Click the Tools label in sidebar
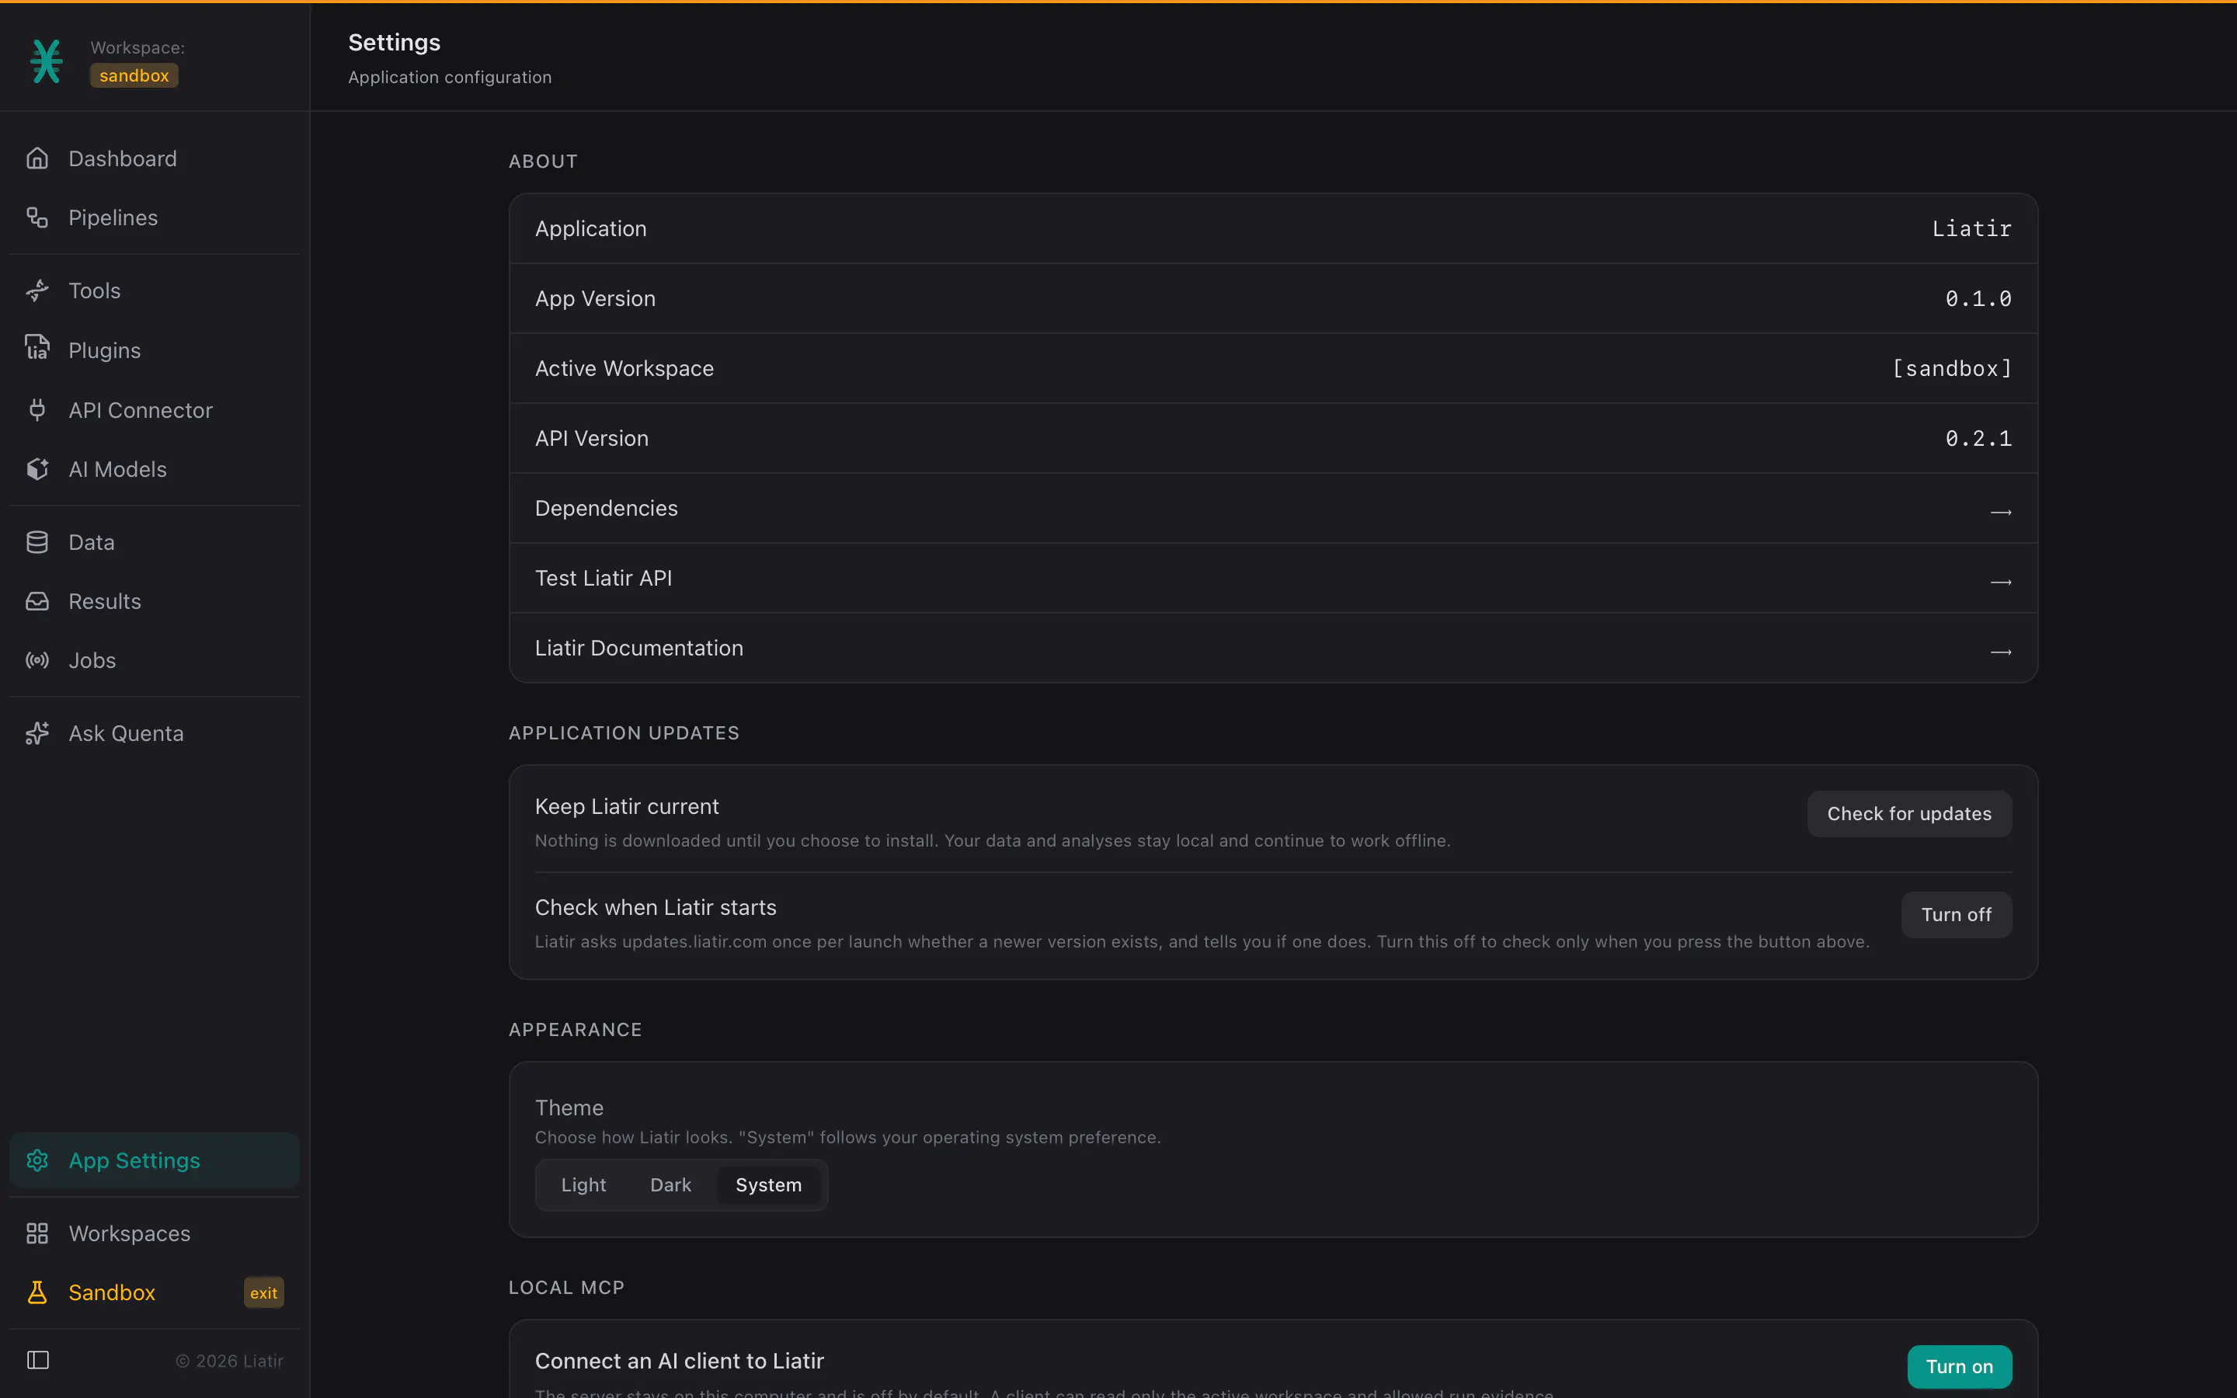2237x1398 pixels. 94,290
